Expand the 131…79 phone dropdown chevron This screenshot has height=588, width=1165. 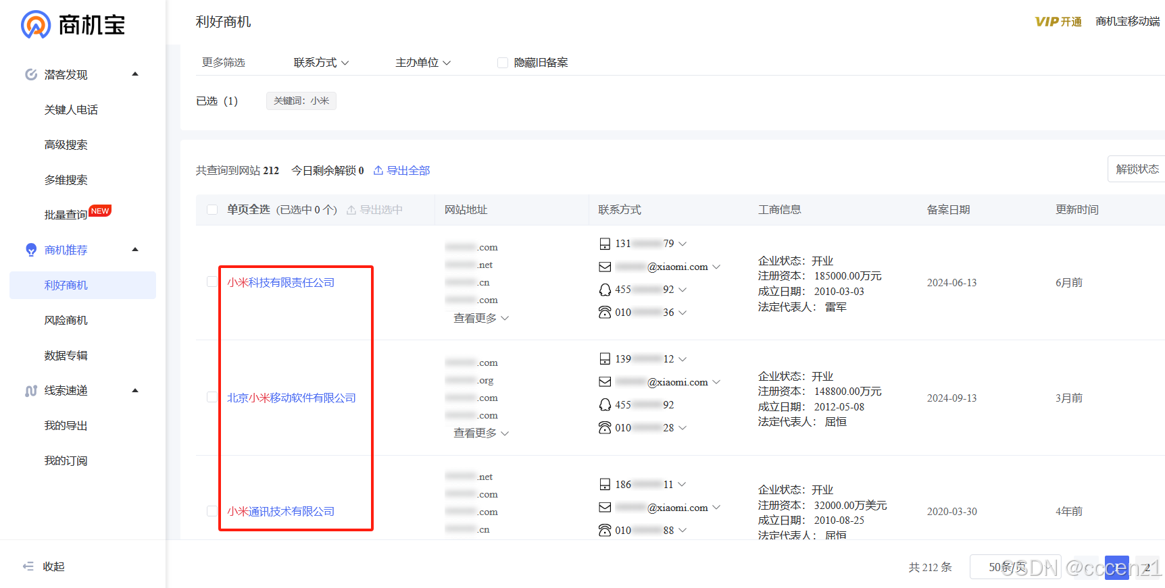pos(683,244)
